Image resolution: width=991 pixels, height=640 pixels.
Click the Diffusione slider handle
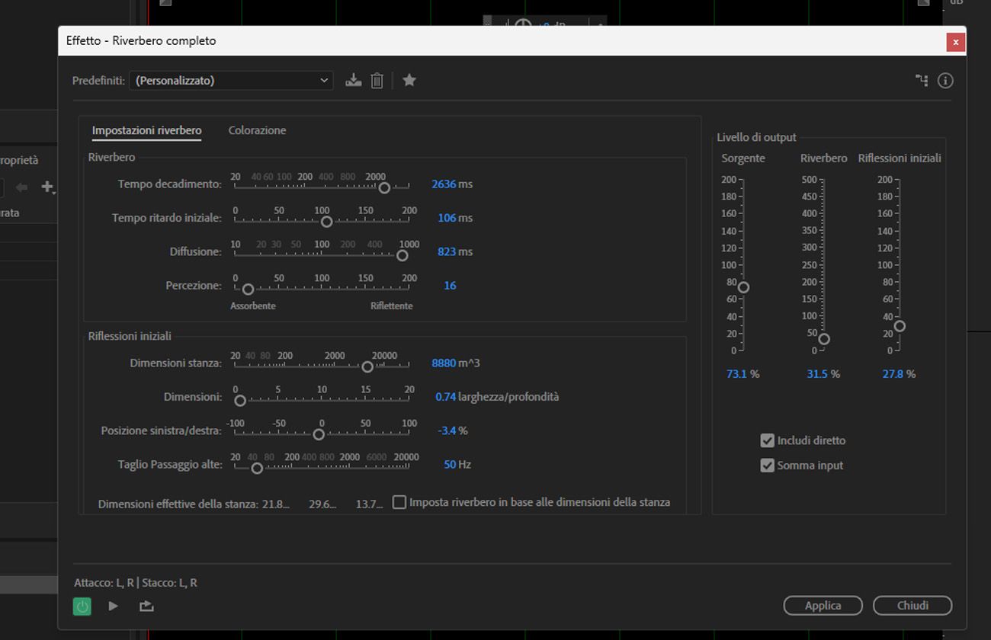tap(402, 255)
